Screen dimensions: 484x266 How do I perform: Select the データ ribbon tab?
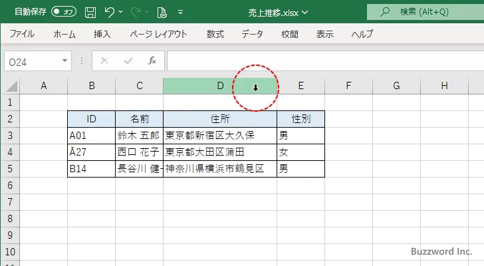[x=252, y=35]
